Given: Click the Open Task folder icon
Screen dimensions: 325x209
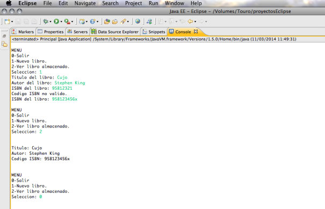Looking at the screenshot, I should tap(115, 21).
